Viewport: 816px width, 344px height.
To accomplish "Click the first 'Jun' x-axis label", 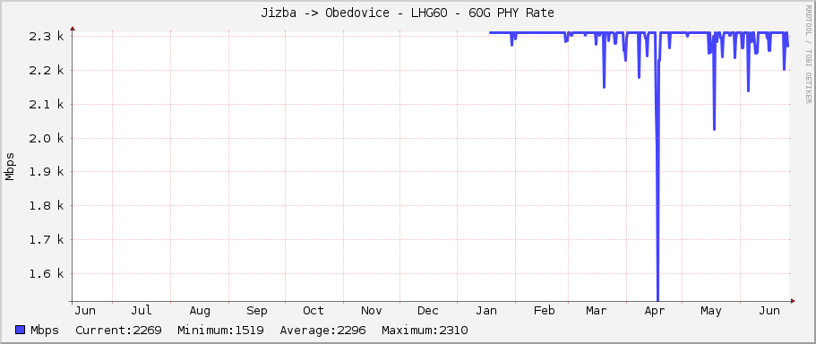I will click(85, 311).
